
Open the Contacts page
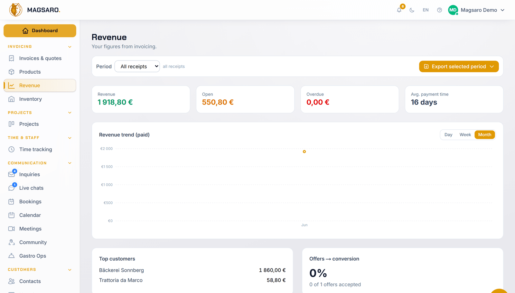point(40,281)
